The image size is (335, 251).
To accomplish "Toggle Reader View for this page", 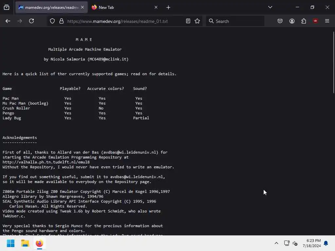I will (188, 21).
